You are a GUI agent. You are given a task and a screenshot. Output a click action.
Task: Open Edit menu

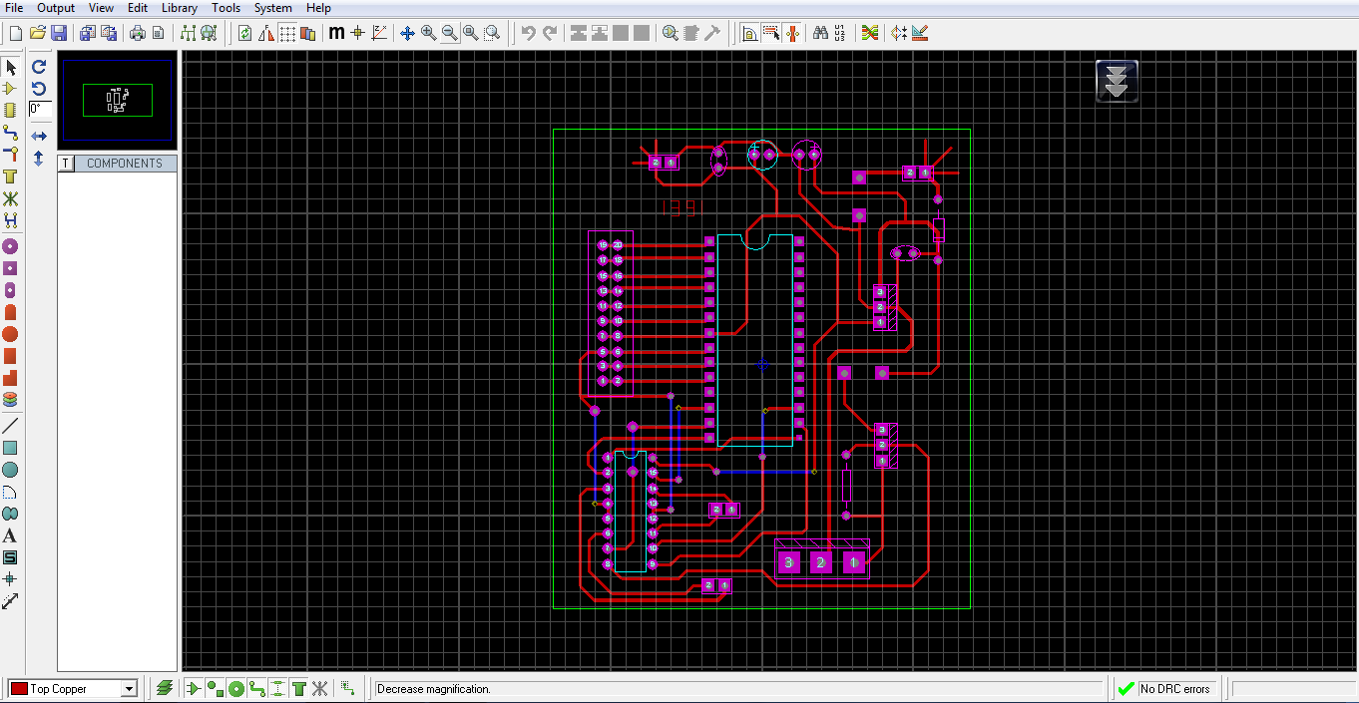(138, 8)
